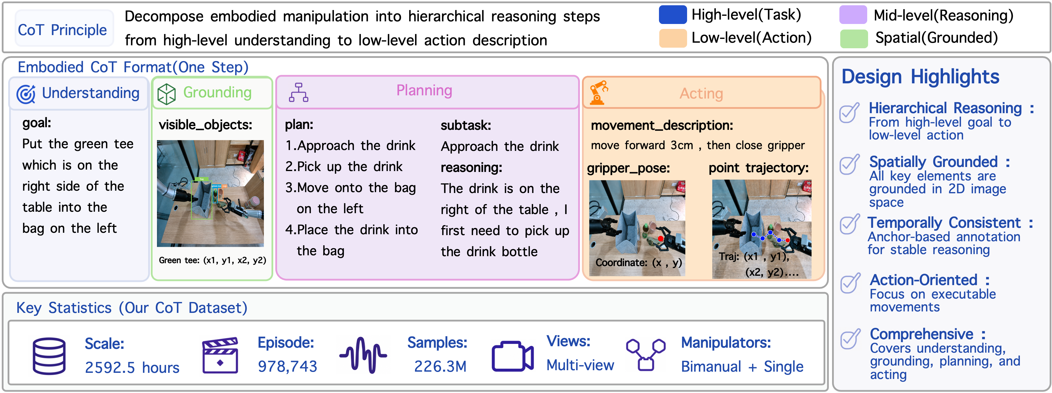1052x393 pixels.
Task: Click the Understanding target icon
Action: tap(26, 94)
